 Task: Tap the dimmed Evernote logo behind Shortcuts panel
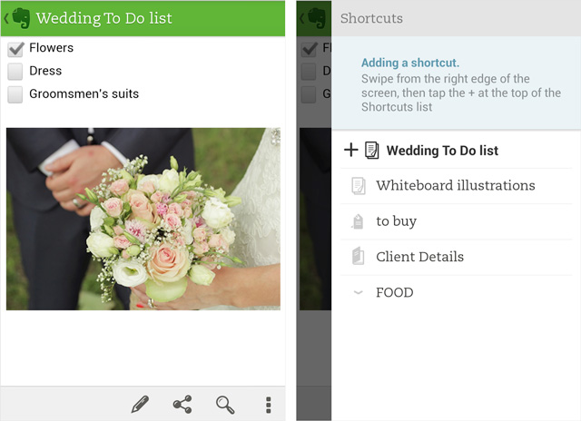[317, 18]
